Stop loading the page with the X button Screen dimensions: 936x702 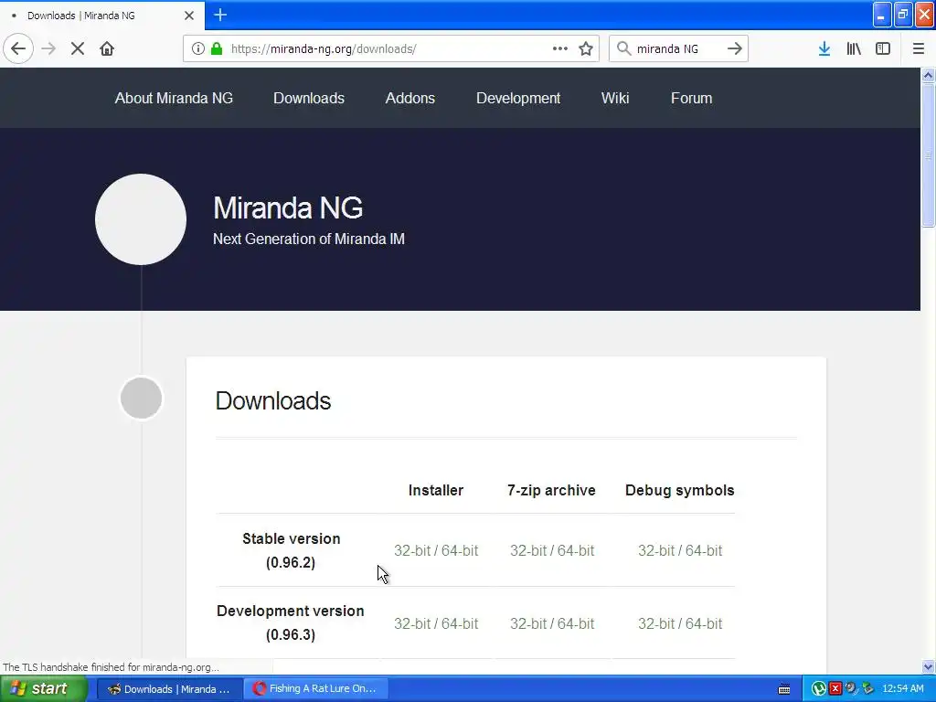tap(78, 48)
